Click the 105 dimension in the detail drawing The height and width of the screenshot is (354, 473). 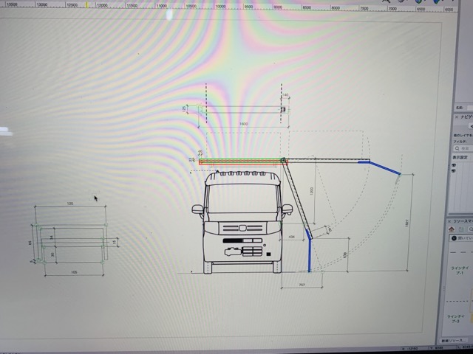(74, 272)
